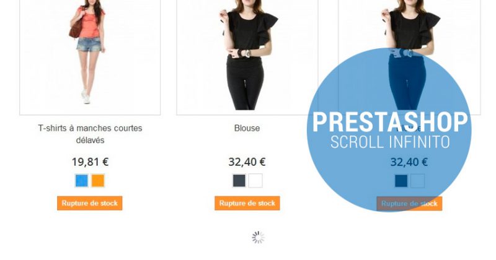The image size is (496, 260).
Task: Click the 32,40 € price outside the blue circle
Action: pyautogui.click(x=247, y=162)
